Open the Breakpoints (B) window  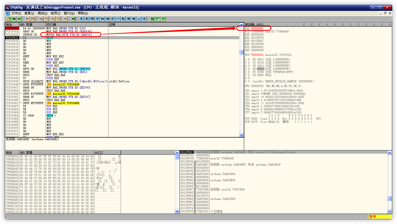tap(129, 19)
